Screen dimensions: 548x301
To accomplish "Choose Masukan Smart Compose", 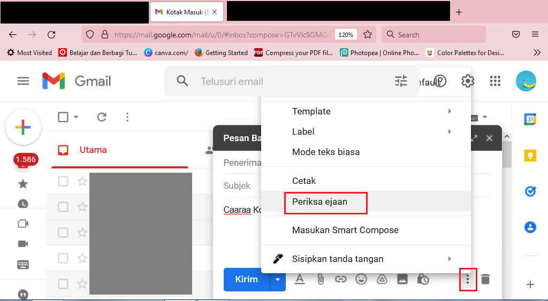I will (x=366, y=230).
